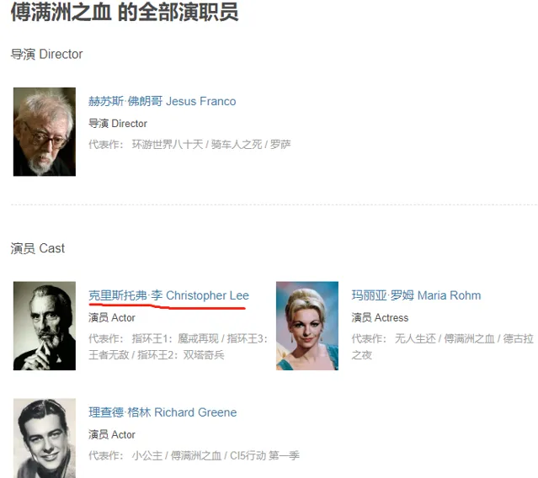
Task: Click Christopher Lee's portrait photo
Action: [45, 326]
